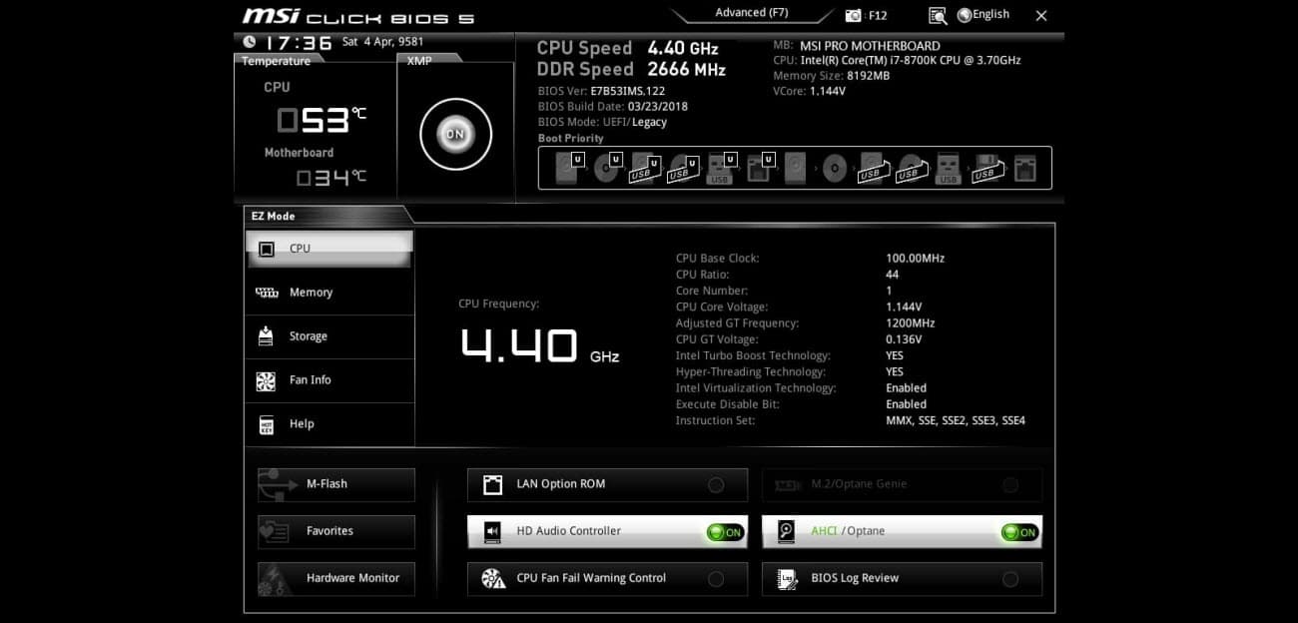Click the 17:36 system time display
Image resolution: width=1298 pixels, height=623 pixels.
click(299, 43)
